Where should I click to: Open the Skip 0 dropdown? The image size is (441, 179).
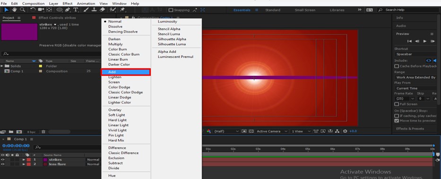(424, 98)
